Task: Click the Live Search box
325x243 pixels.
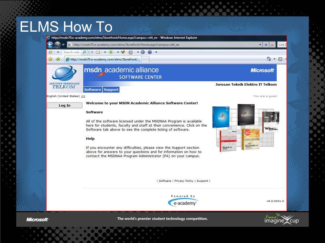Action: point(282,45)
